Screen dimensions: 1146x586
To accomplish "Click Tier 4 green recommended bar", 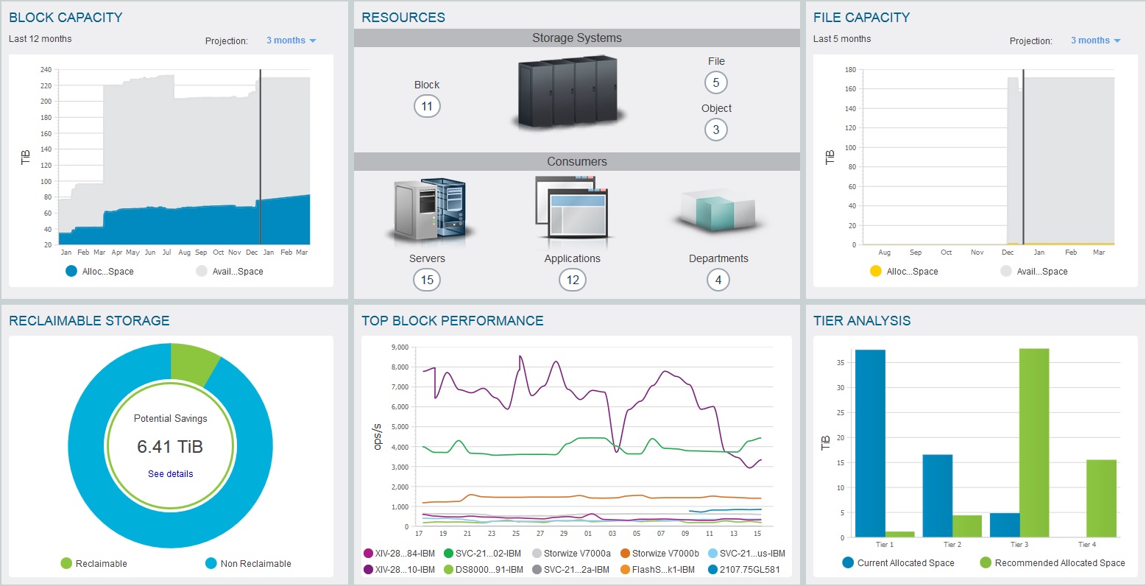I will coord(1101,498).
